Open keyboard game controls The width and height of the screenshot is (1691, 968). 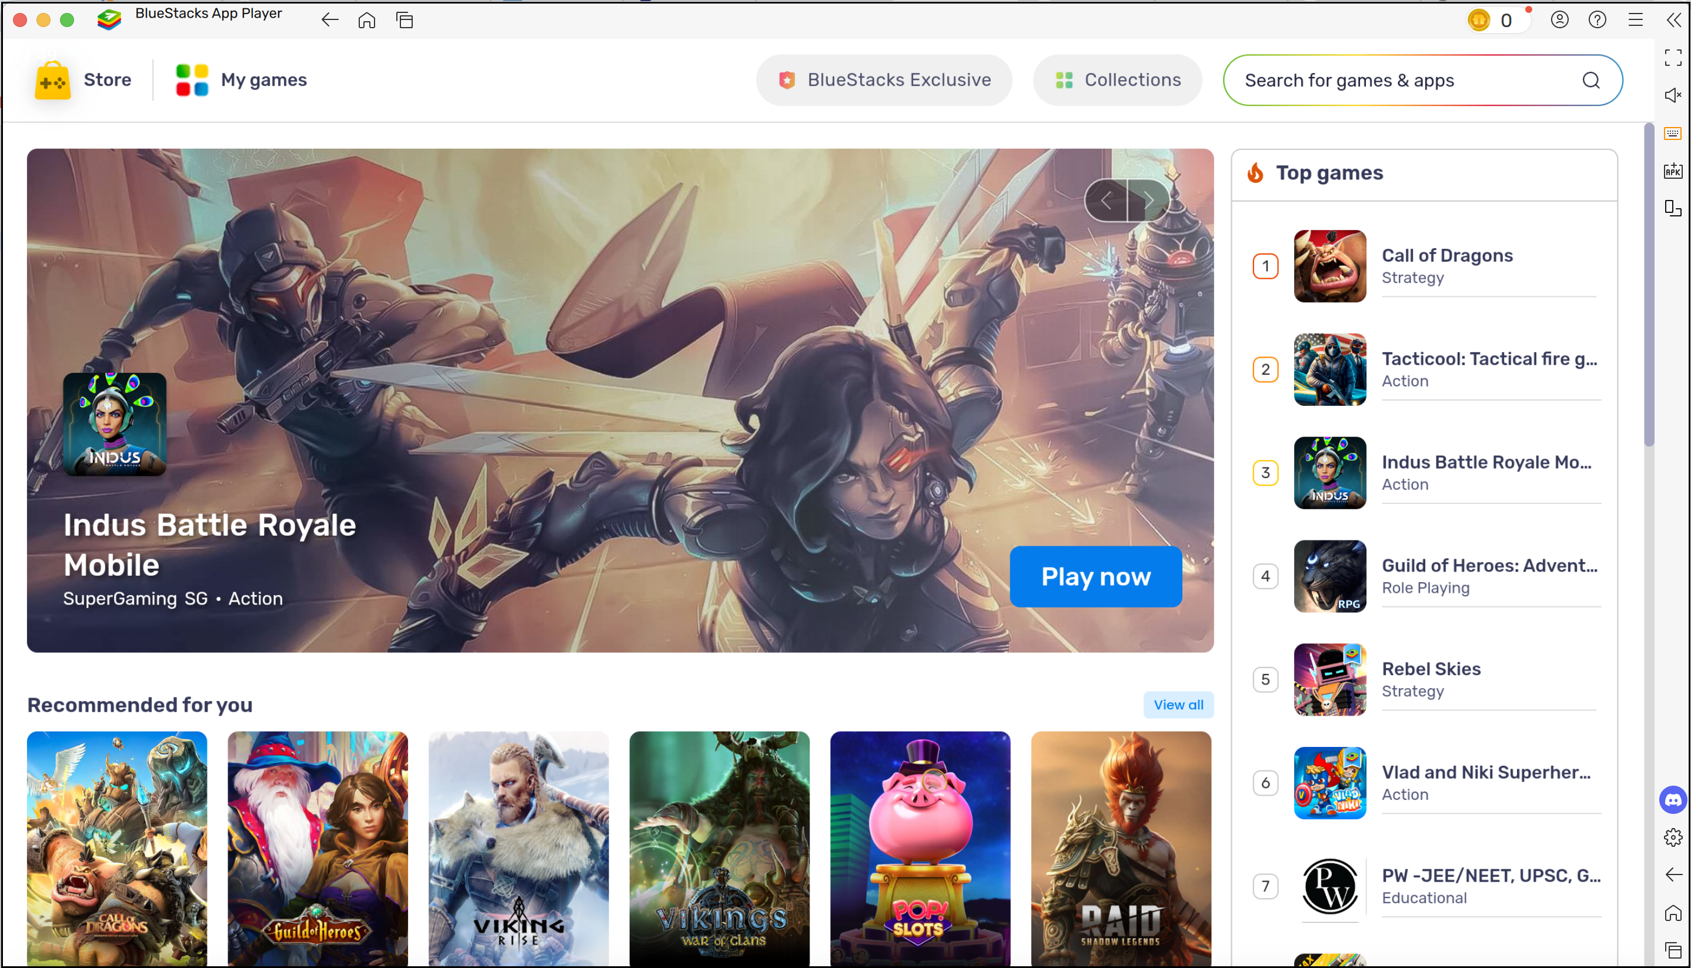tap(1673, 133)
